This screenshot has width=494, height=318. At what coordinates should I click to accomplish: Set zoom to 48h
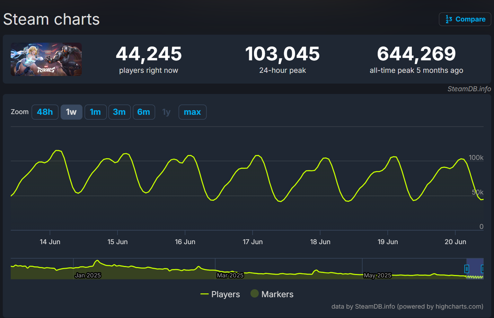(45, 112)
